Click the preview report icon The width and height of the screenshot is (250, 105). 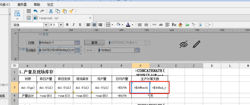[17, 14]
